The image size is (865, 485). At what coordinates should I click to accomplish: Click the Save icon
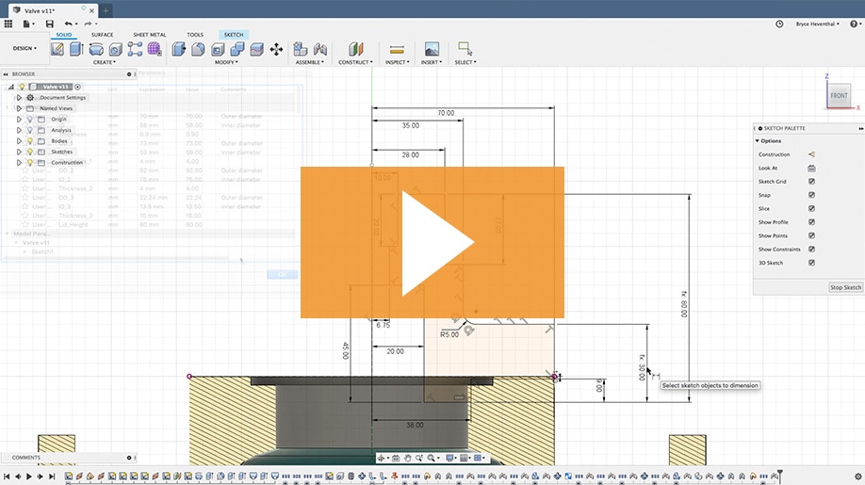point(50,24)
